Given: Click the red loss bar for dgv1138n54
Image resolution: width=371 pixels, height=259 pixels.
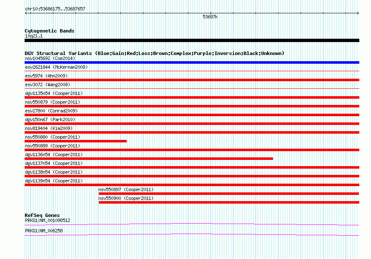Looking at the screenshot, I should tap(192, 176).
